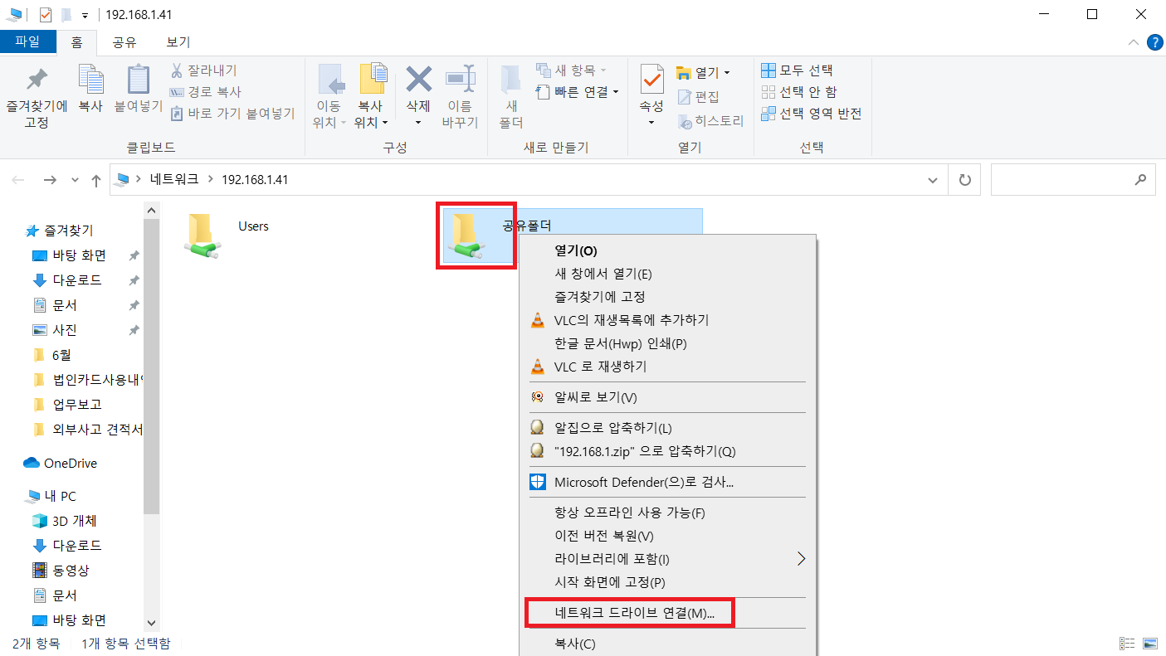Click the refresh button

[x=964, y=180]
